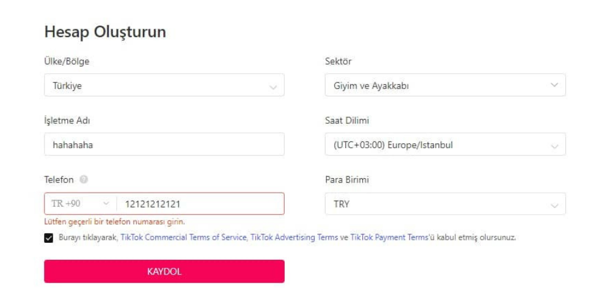Viewport: 611px width, 305px height.
Task: Click the Telefon help question-mark icon
Action: point(84,180)
